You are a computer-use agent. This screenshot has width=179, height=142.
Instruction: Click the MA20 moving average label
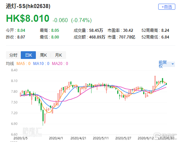click(x=60, y=64)
